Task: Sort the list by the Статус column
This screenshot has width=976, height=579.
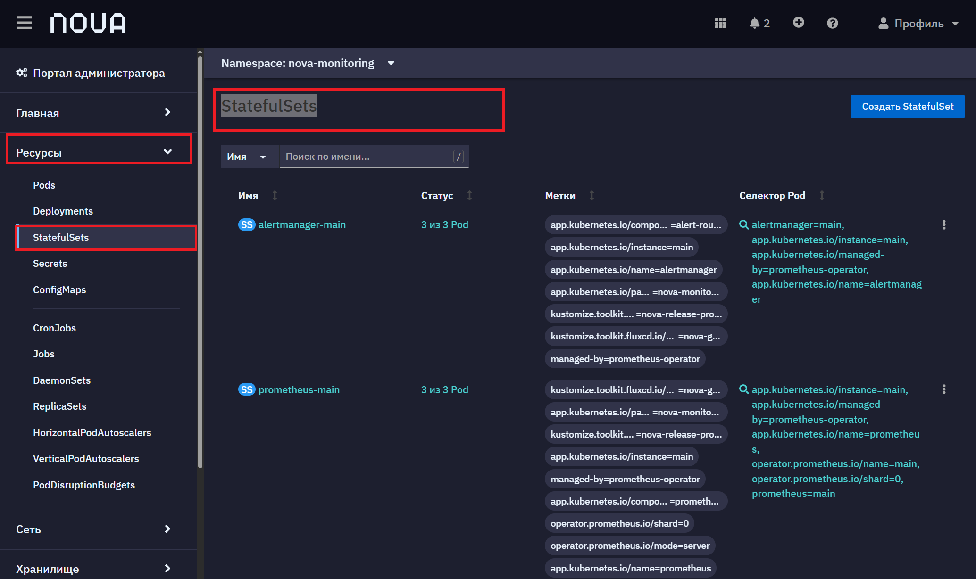Action: [447, 195]
